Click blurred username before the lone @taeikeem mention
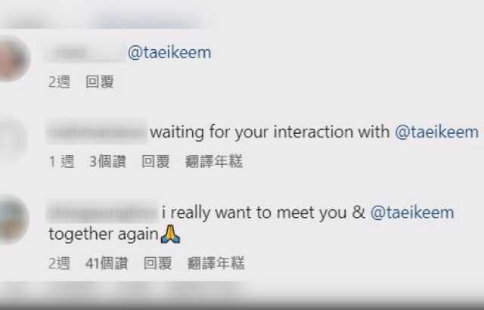 click(x=85, y=54)
